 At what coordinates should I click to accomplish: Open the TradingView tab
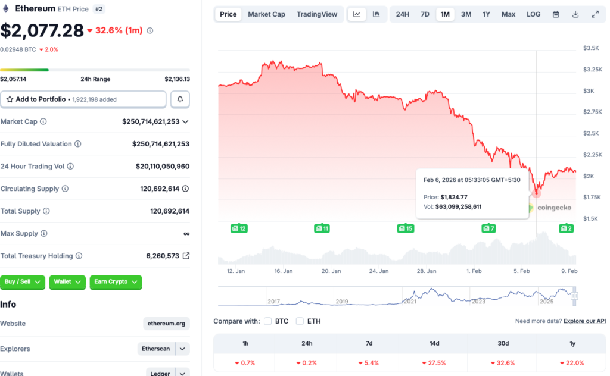pyautogui.click(x=317, y=14)
